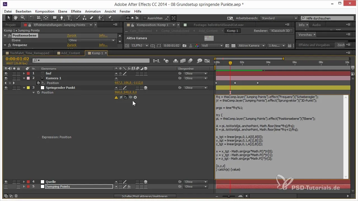The height and width of the screenshot is (201, 358).
Task: Open the Datei menu
Action: pyautogui.click(x=8, y=11)
